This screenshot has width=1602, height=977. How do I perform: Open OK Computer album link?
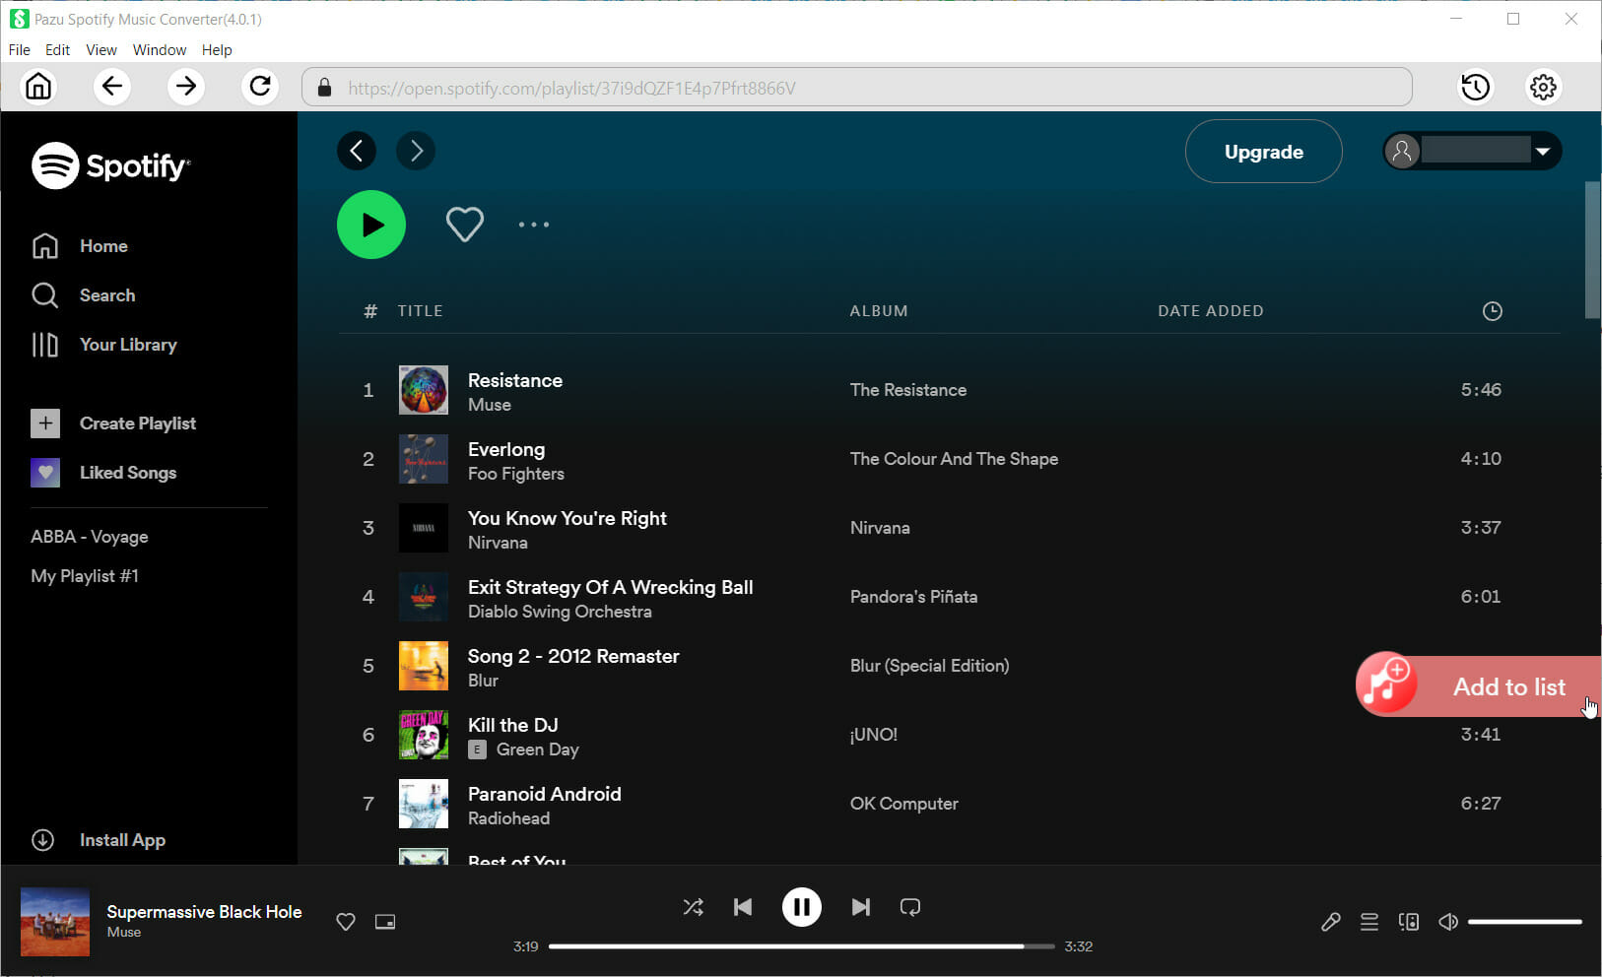(903, 804)
